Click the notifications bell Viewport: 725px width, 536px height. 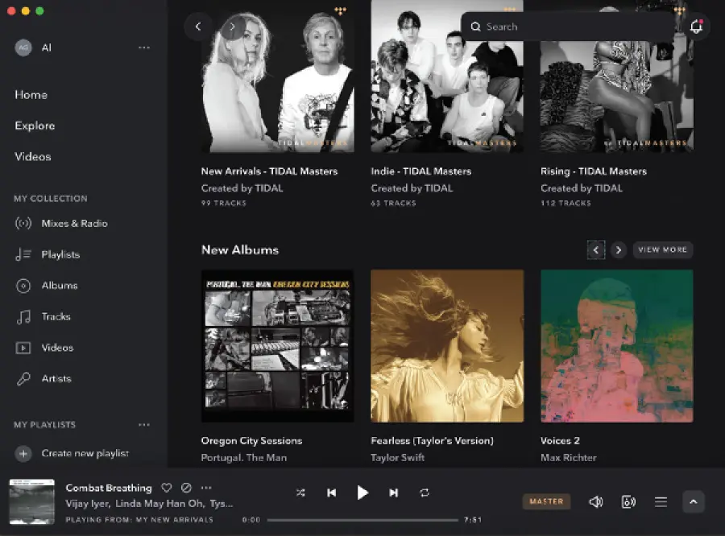click(696, 26)
